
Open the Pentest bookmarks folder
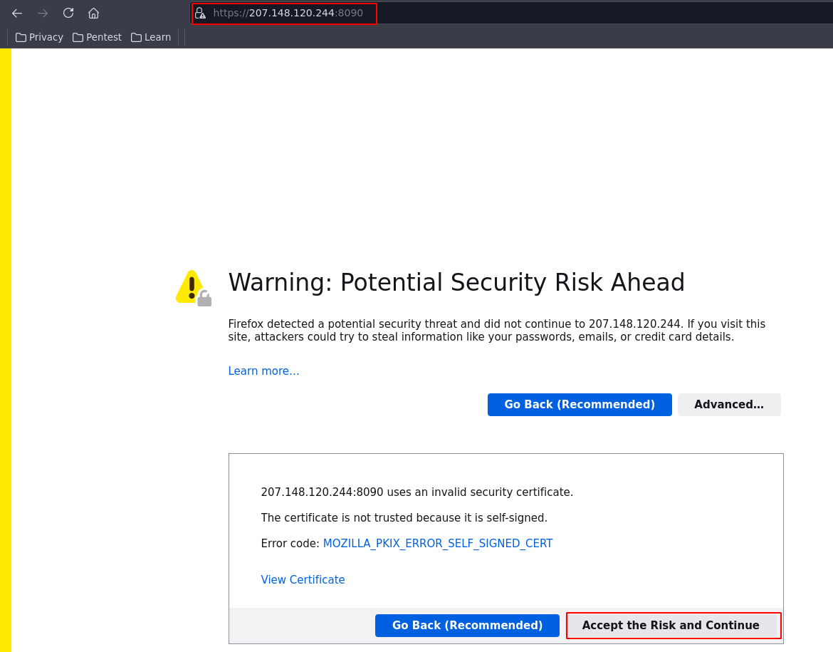click(98, 37)
